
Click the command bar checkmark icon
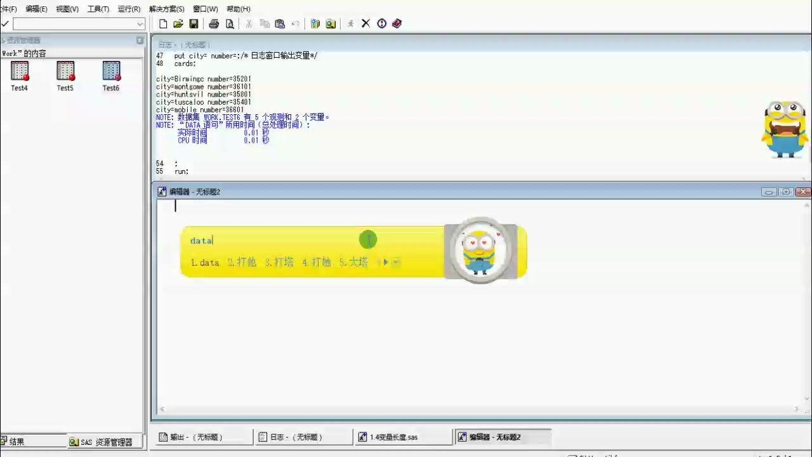point(5,23)
